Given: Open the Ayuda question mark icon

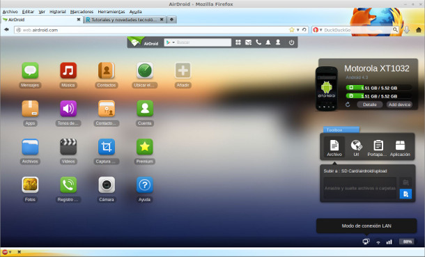Looking at the screenshot, I should tap(145, 185).
